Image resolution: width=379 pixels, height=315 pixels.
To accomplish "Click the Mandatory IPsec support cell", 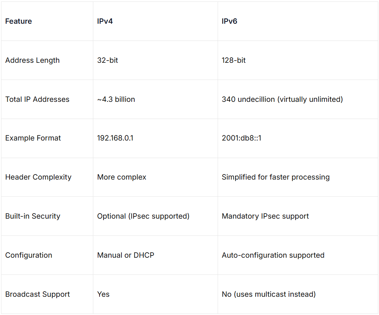I will tap(265, 216).
